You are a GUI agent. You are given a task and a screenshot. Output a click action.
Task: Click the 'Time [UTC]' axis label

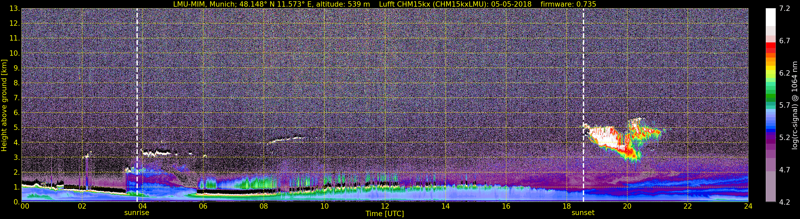(x=384, y=214)
